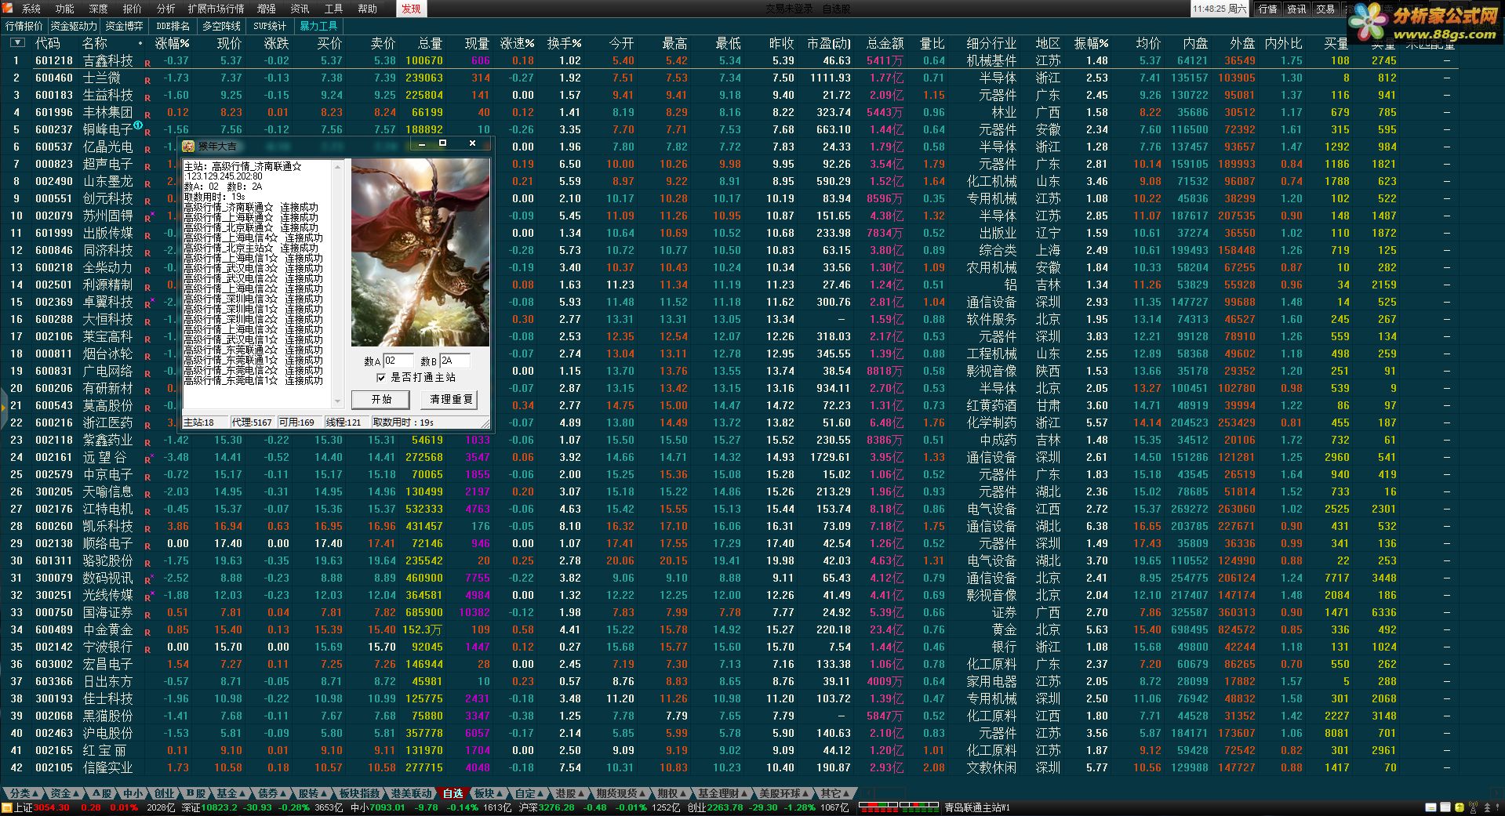Click the app logo icon beside 系统 menu
The image size is (1505, 816).
[x=8, y=9]
